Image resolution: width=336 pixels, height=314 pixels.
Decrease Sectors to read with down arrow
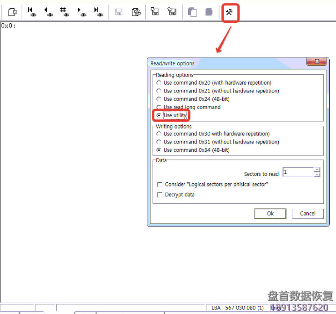(x=317, y=175)
